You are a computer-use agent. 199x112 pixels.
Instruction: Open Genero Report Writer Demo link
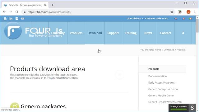(x=165, y=102)
